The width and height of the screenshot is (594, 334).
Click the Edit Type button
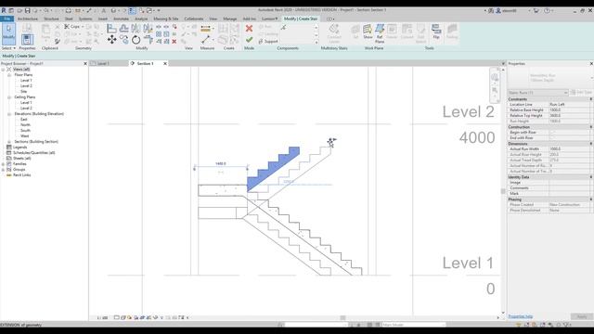[582, 93]
